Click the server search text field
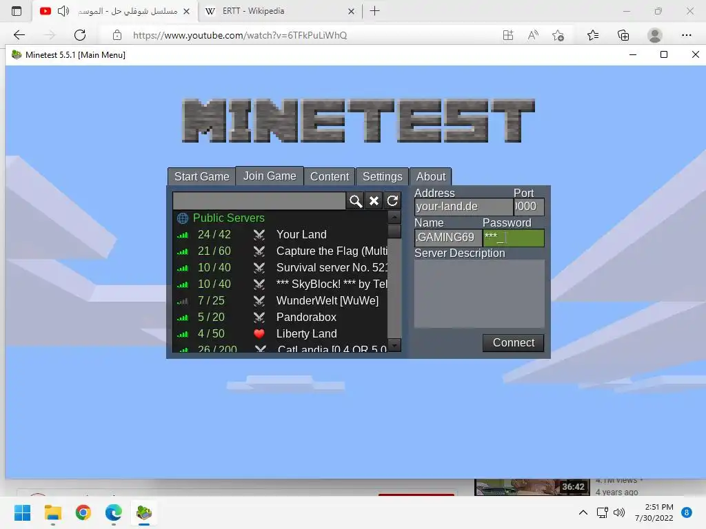 259,201
